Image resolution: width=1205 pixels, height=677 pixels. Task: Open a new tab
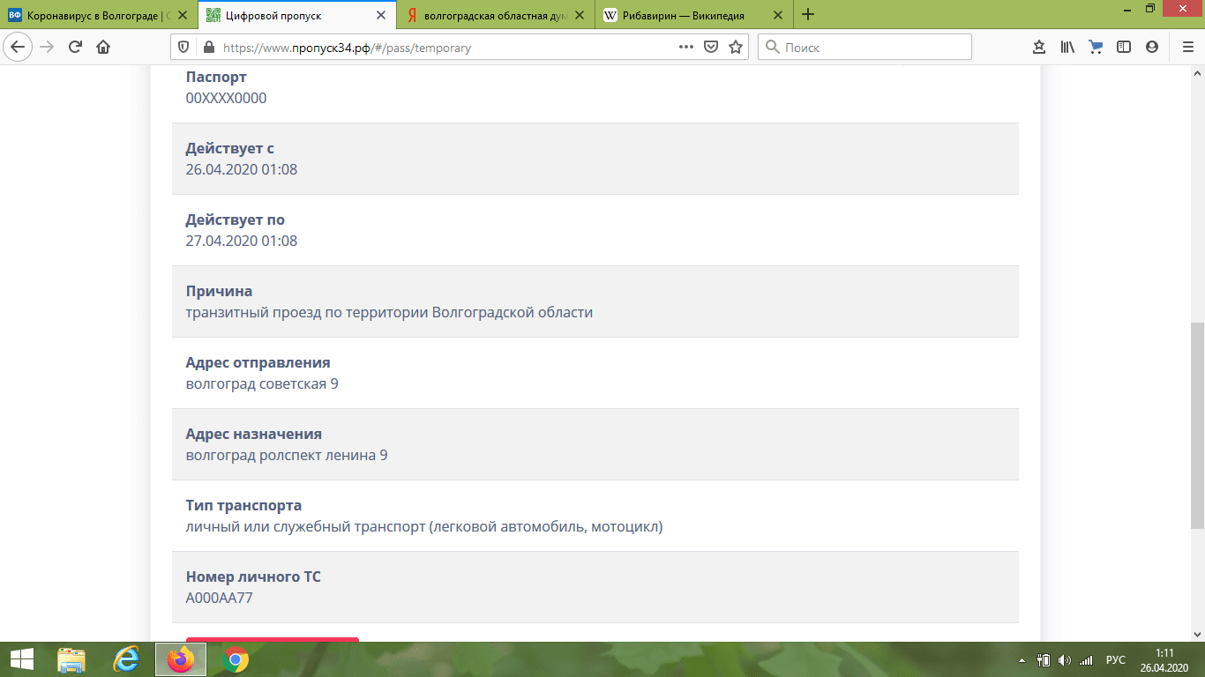tap(808, 15)
